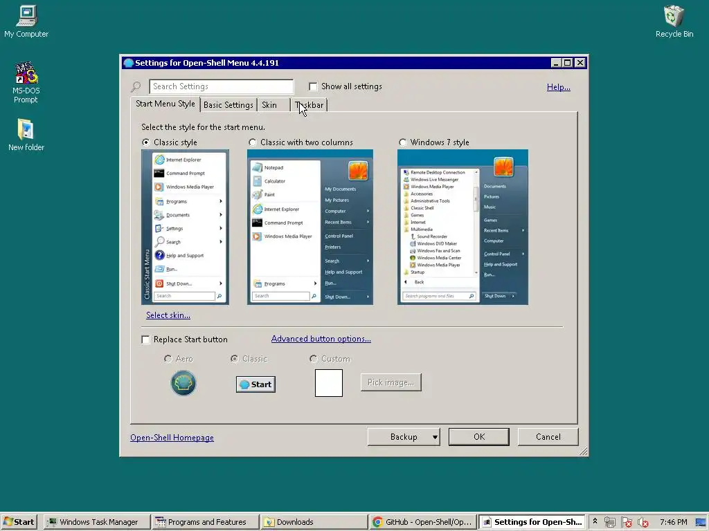Click the volume muted tray icon
Image resolution: width=709 pixels, height=531 pixels.
643,522
